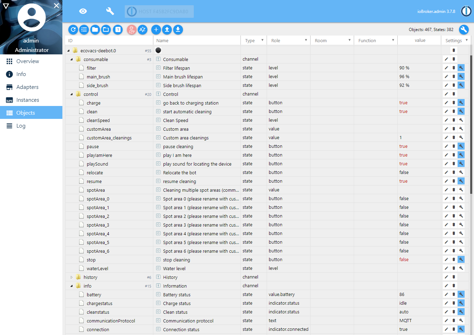Toggle false value of stop state
The image size is (474, 335).
pyautogui.click(x=404, y=260)
